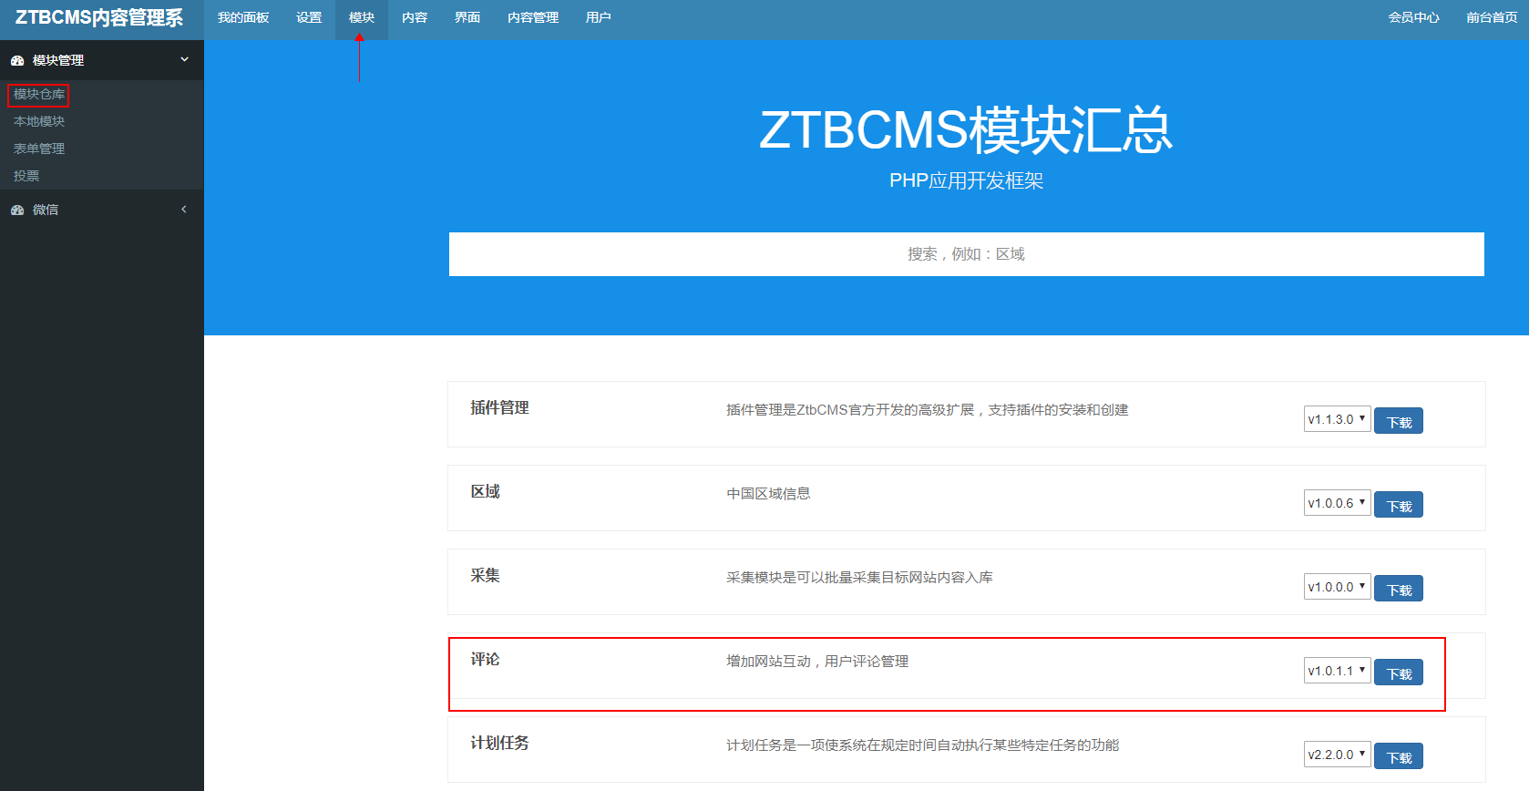Open version dropdown for 评论
The image size is (1529, 791).
coord(1337,671)
